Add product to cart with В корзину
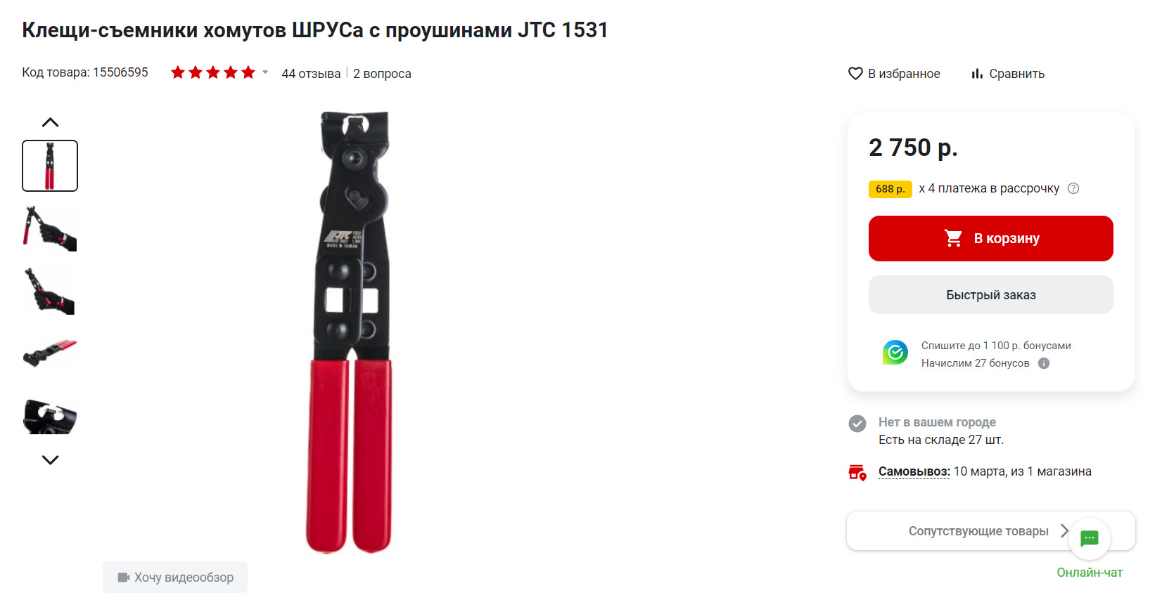This screenshot has height=614, width=1162. [x=991, y=239]
